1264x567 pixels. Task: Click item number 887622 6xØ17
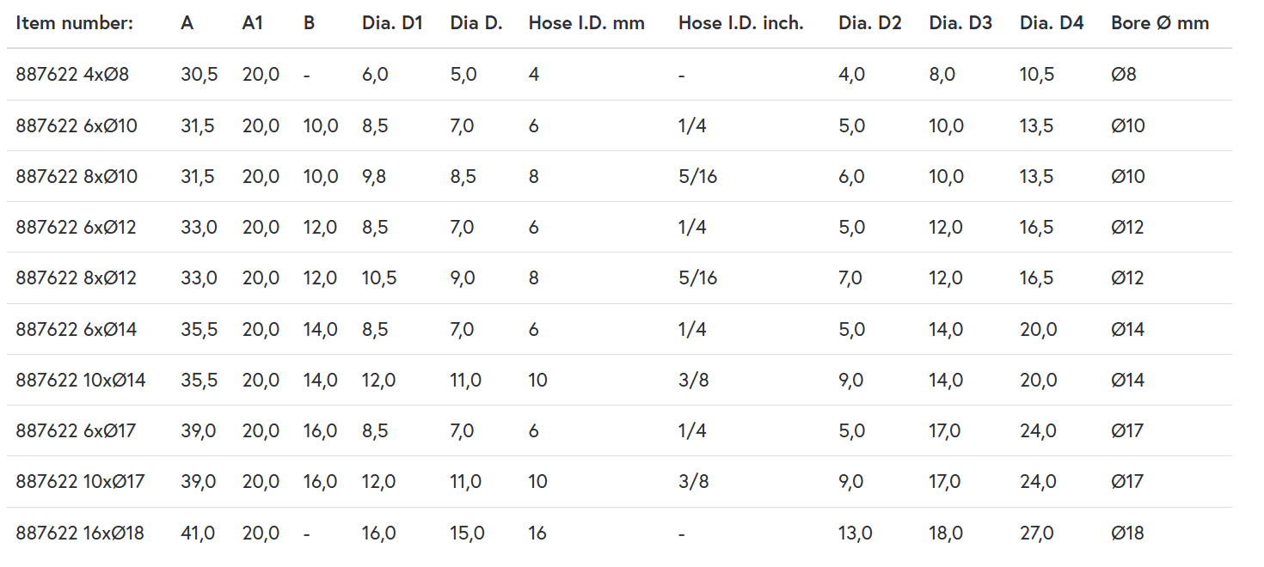coord(76,430)
